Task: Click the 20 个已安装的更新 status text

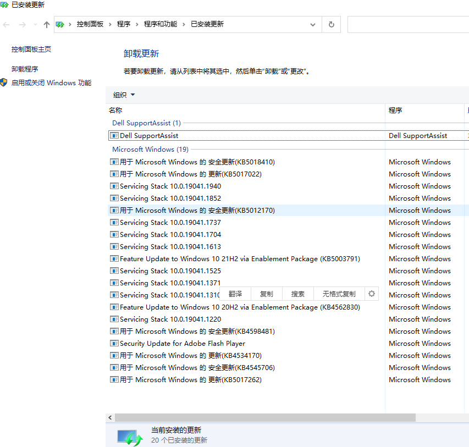Action: point(179,440)
